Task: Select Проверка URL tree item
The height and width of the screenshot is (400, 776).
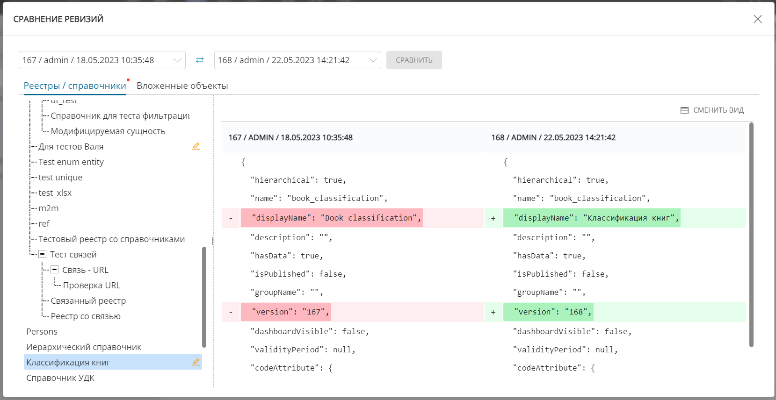Action: coord(92,285)
